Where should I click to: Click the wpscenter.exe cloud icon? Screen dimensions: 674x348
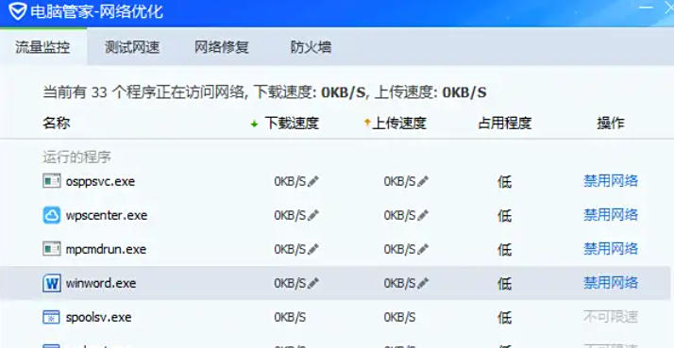click(52, 215)
